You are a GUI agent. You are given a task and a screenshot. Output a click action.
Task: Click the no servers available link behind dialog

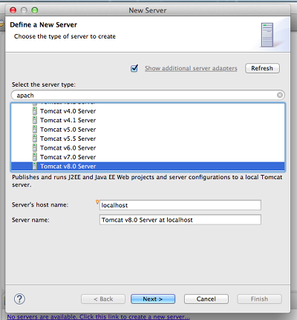click(x=98, y=316)
